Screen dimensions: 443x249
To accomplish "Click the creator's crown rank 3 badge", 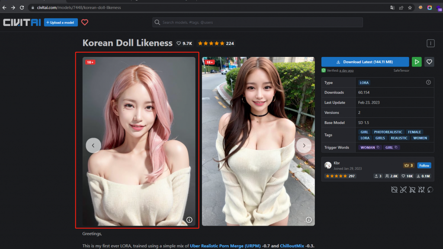I will [x=408, y=165].
